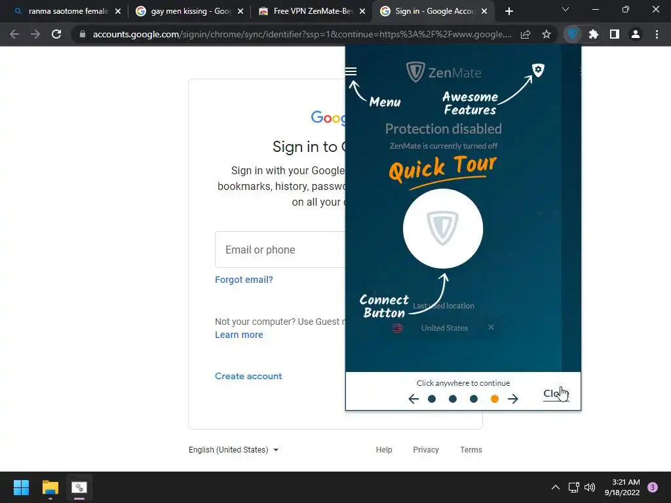Open a new browser tab

(508, 11)
